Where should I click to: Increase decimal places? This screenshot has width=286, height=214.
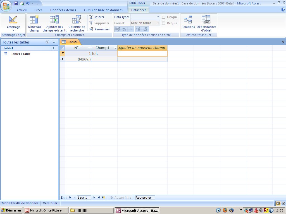(x=139, y=29)
